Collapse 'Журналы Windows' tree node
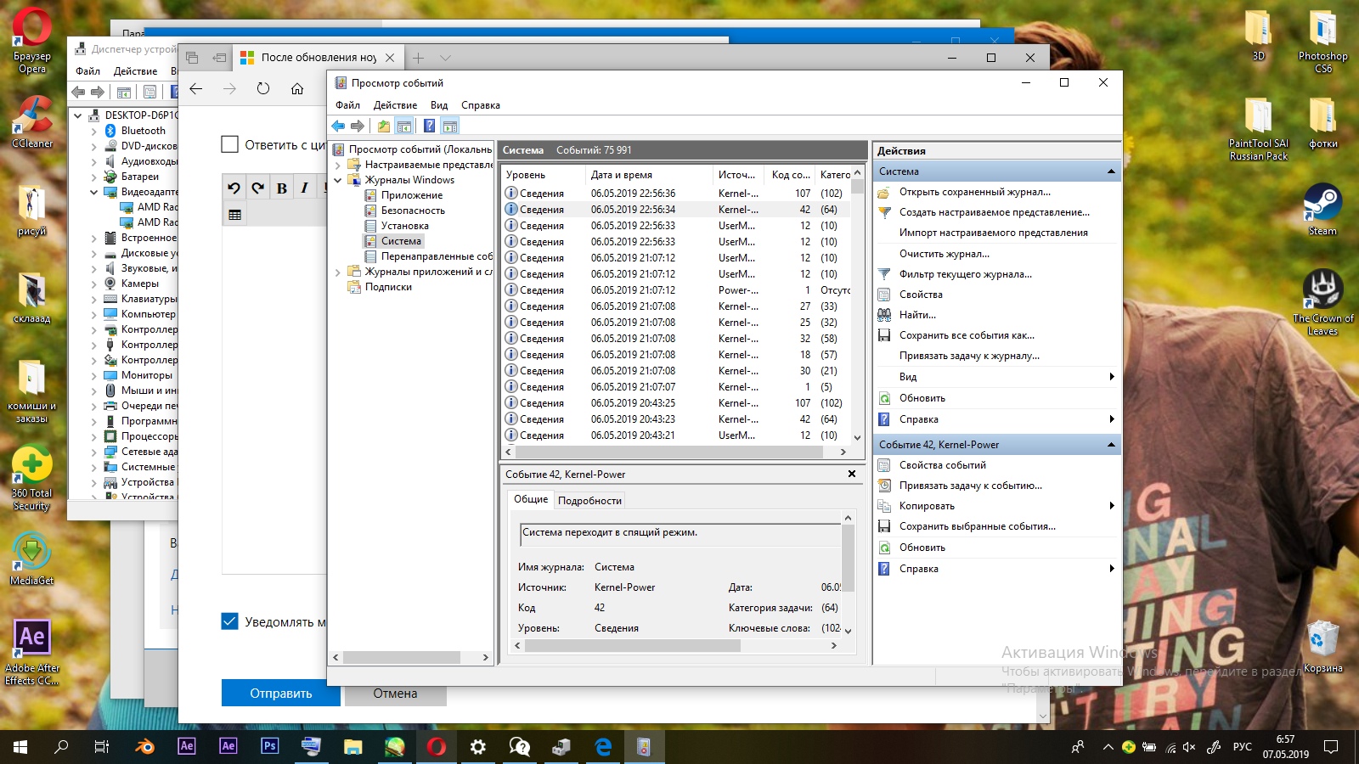The height and width of the screenshot is (764, 1359). [x=337, y=180]
